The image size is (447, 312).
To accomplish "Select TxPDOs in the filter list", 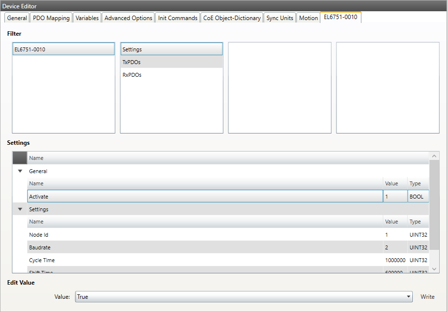I will coord(171,62).
